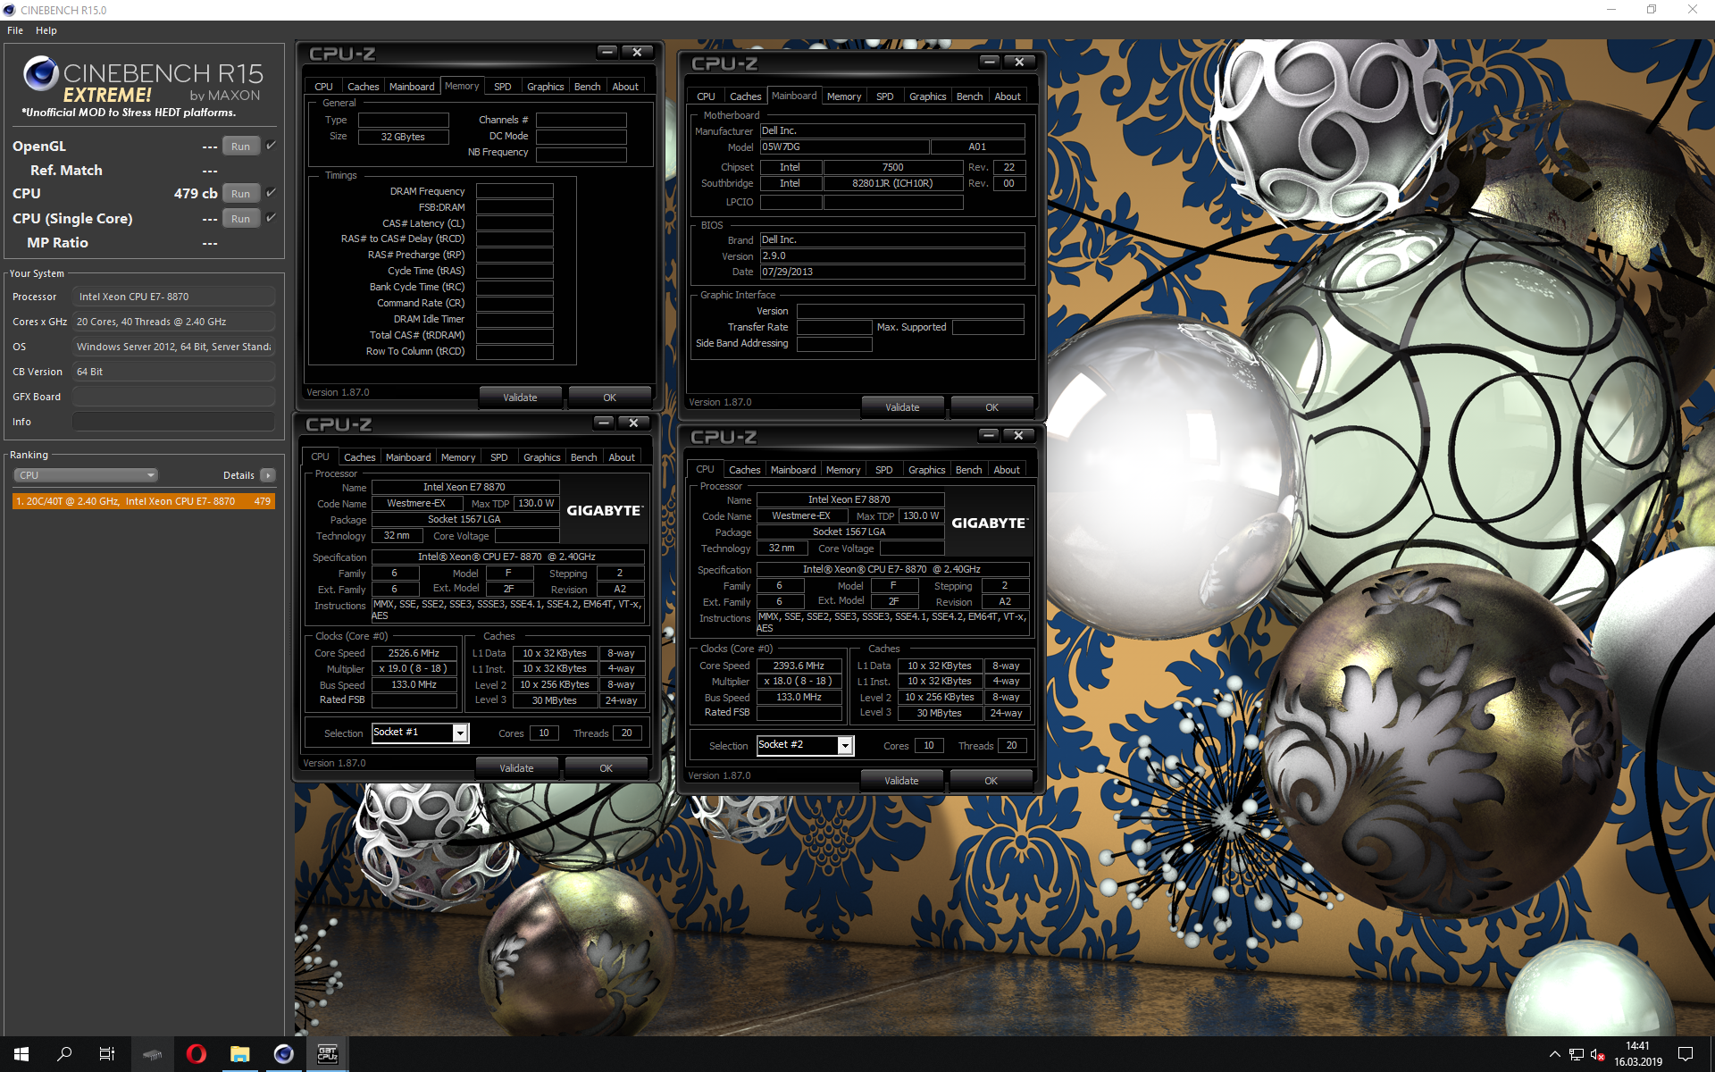Click OK in Memory CPU-Z window

coord(609,398)
